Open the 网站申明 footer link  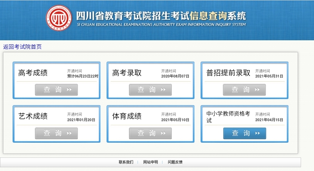tap(151, 162)
